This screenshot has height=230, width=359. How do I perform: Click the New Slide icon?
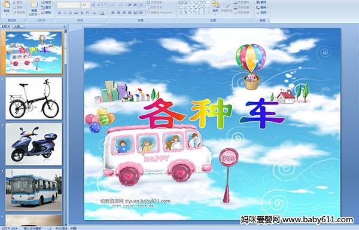click(x=34, y=5)
